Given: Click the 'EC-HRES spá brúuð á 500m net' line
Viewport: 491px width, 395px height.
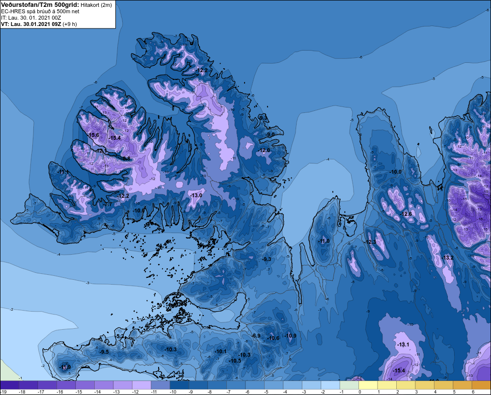Looking at the screenshot, I should click(40, 12).
